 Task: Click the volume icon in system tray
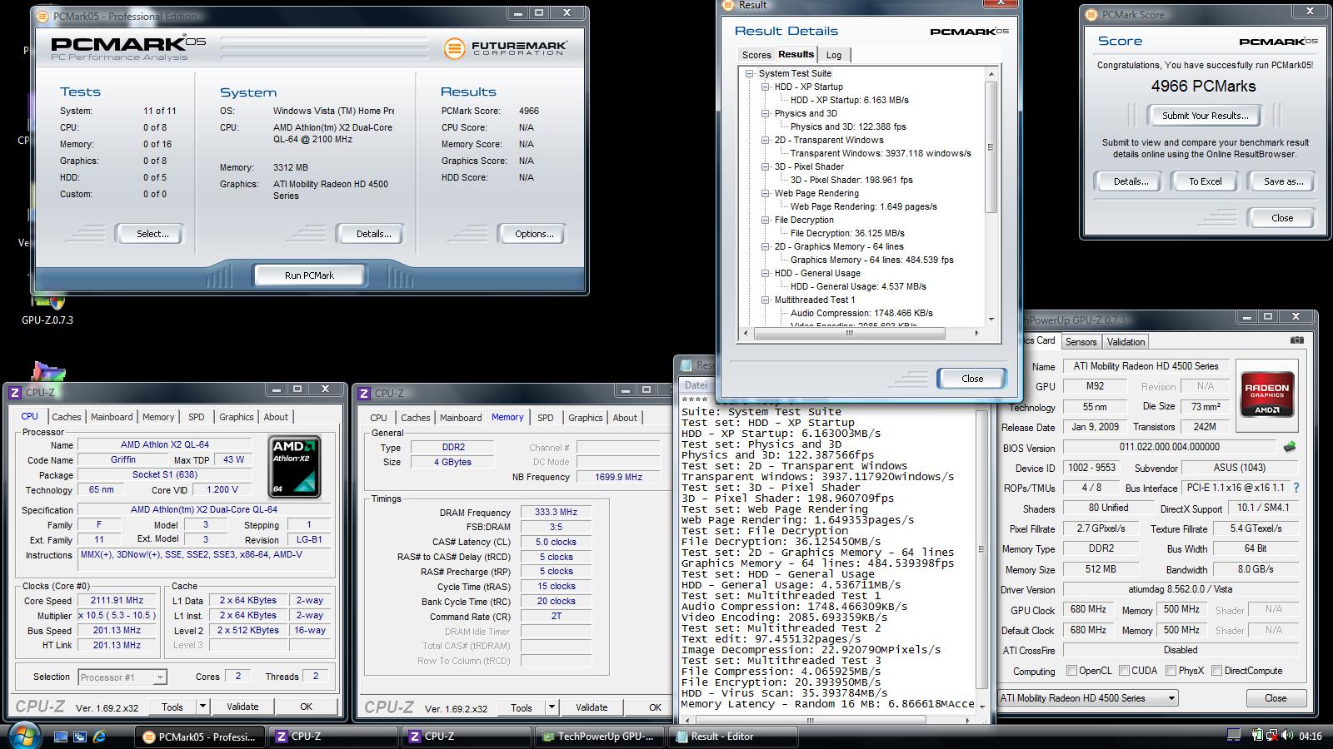coord(1288,736)
